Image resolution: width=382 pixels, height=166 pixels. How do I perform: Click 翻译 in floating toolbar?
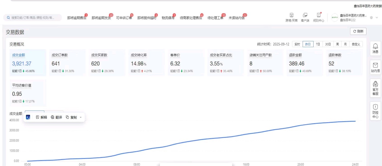click(x=56, y=117)
